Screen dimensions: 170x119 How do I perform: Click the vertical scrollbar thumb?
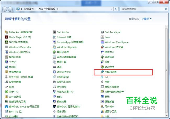[x=167, y=70]
